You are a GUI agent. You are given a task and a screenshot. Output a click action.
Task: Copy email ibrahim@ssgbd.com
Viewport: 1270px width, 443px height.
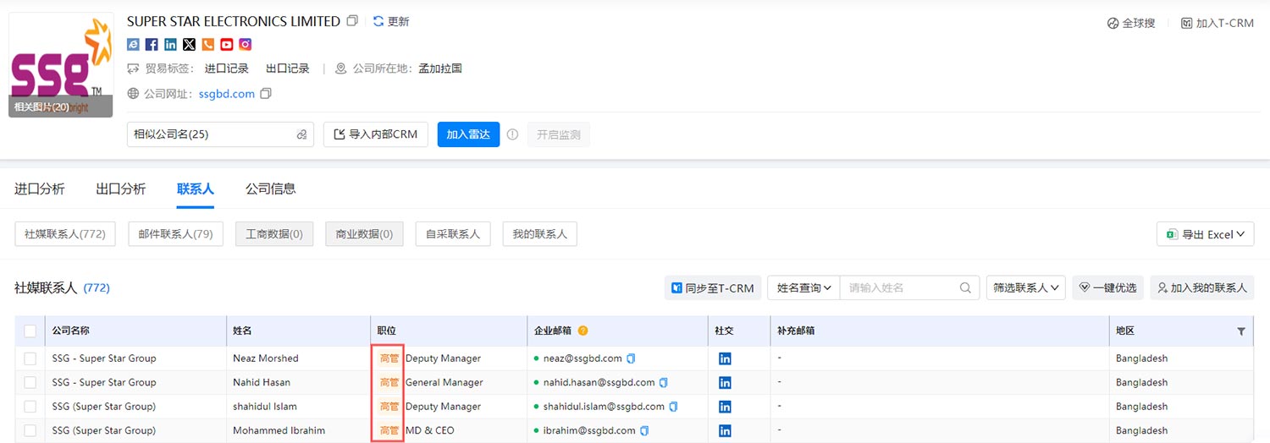click(x=644, y=430)
